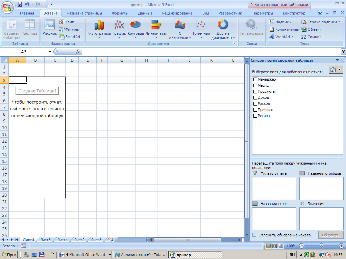
Task: Insert clip art (Клип)
Action: point(67,22)
